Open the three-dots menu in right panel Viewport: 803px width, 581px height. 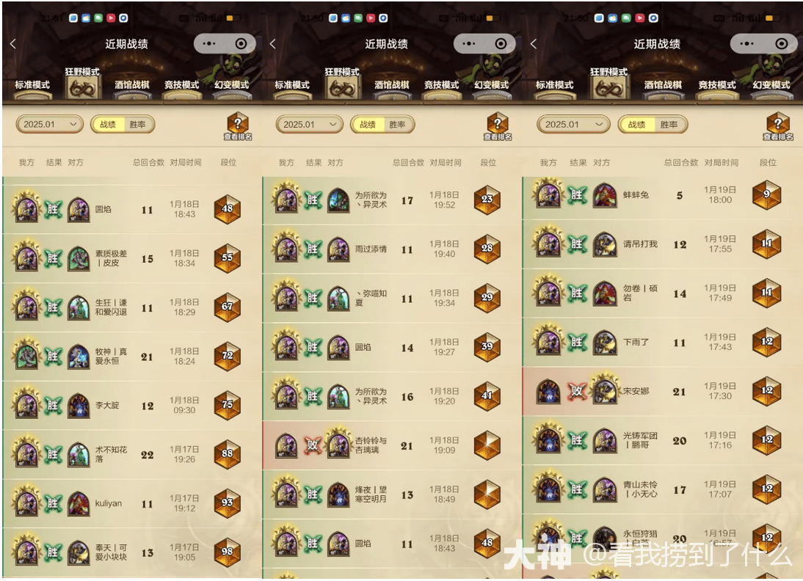tap(746, 44)
